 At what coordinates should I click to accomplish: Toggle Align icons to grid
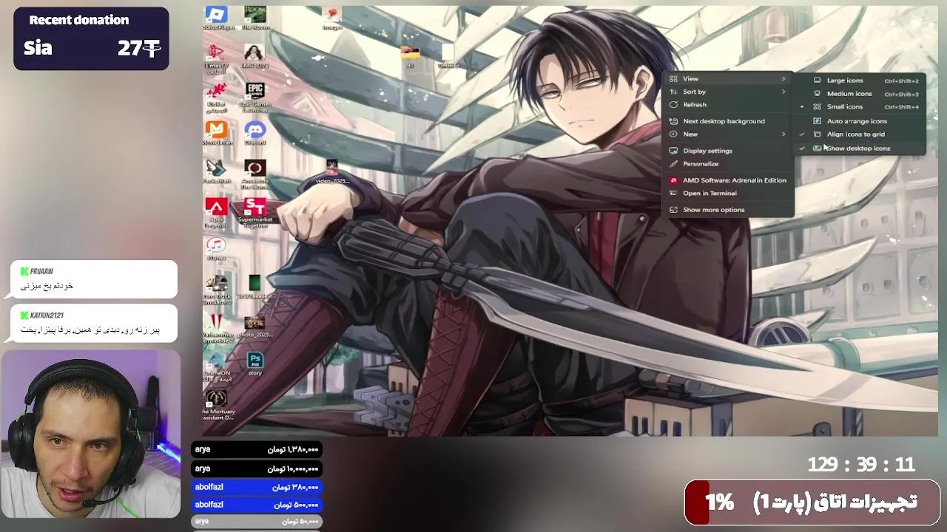click(860, 134)
